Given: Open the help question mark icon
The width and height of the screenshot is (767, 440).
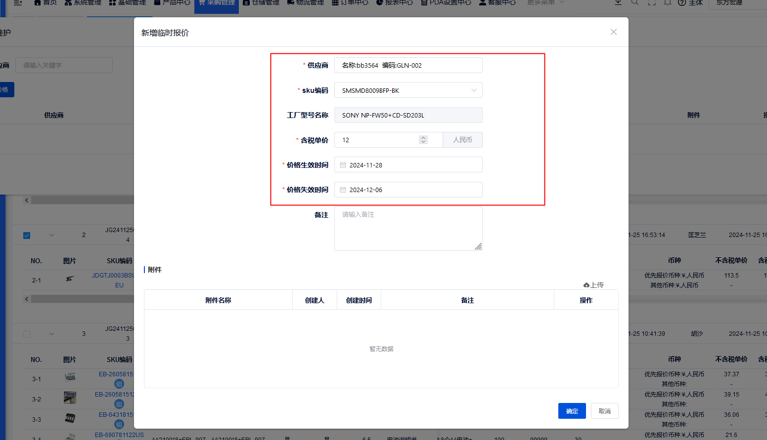Looking at the screenshot, I should 682,3.
